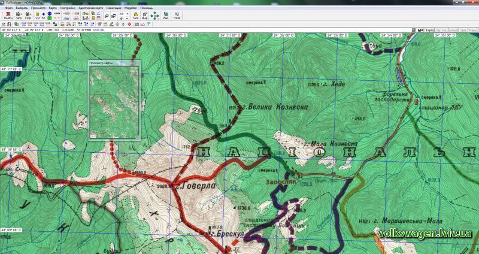Click the green square toolbar icon
This screenshot has height=254, width=479.
[x=50, y=18]
